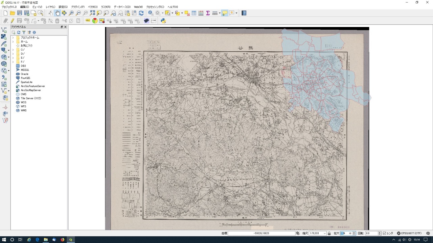Image resolution: width=433 pixels, height=243 pixels.
Task: Click the Zoom In magnifier tool
Action: [x=71, y=13]
